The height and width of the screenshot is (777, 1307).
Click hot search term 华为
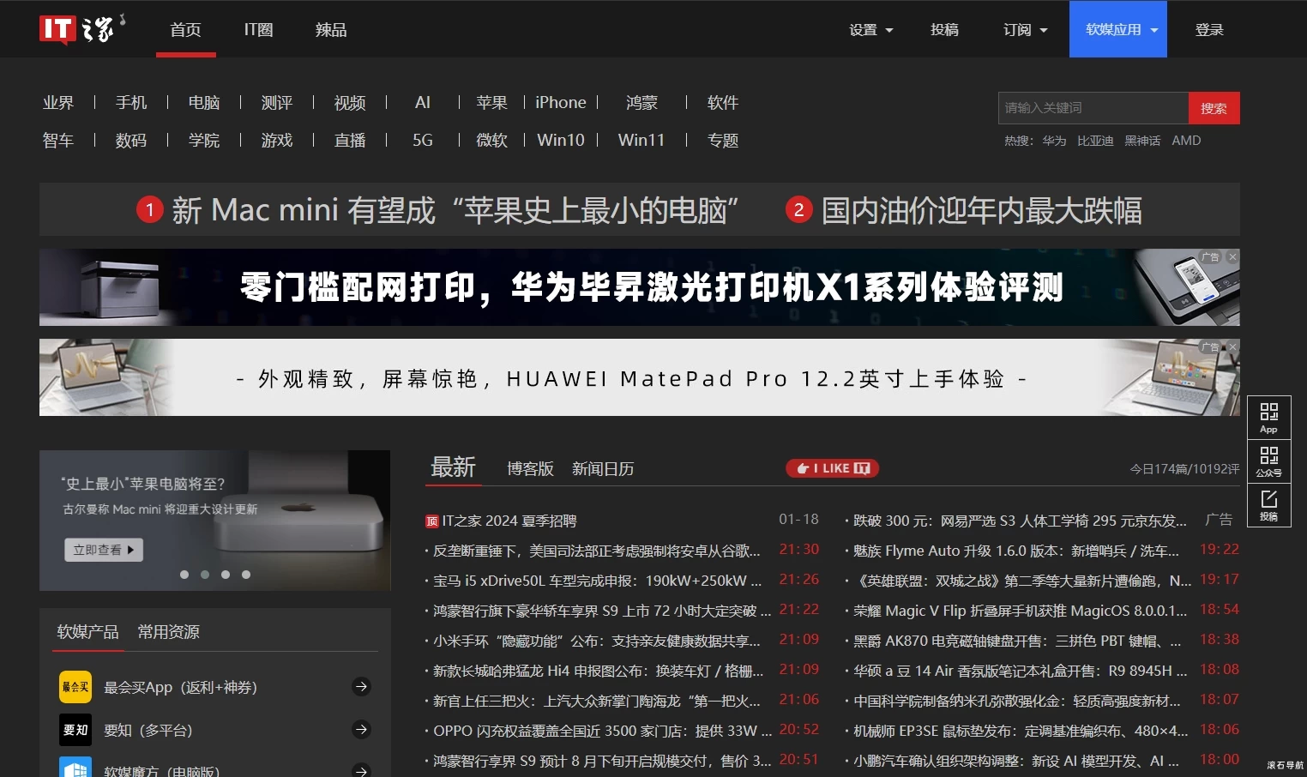(x=1054, y=141)
